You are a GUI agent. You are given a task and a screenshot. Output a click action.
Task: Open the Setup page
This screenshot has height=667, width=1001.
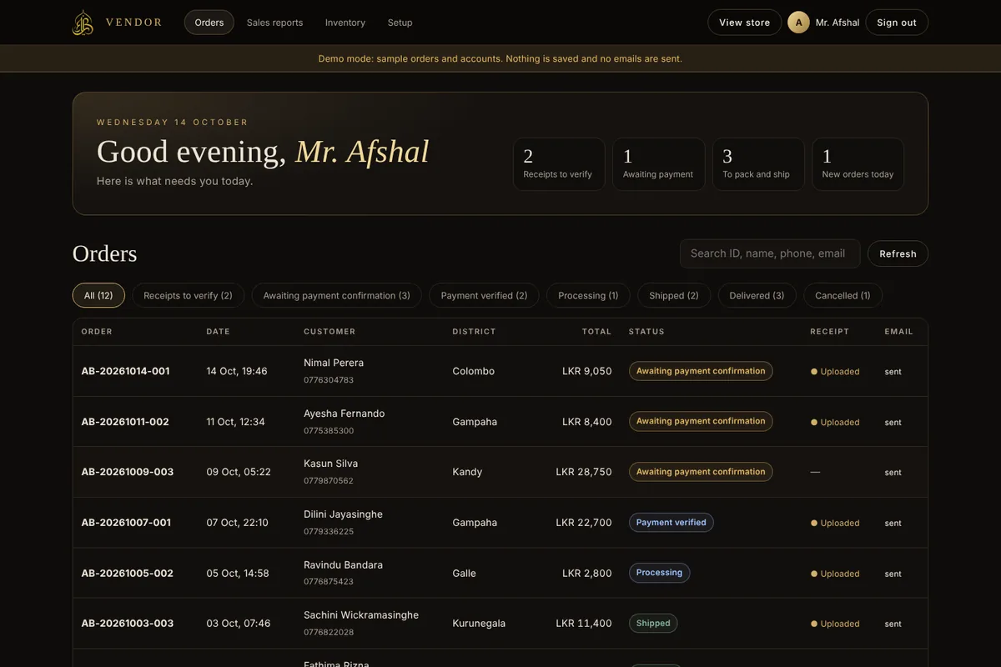(400, 23)
